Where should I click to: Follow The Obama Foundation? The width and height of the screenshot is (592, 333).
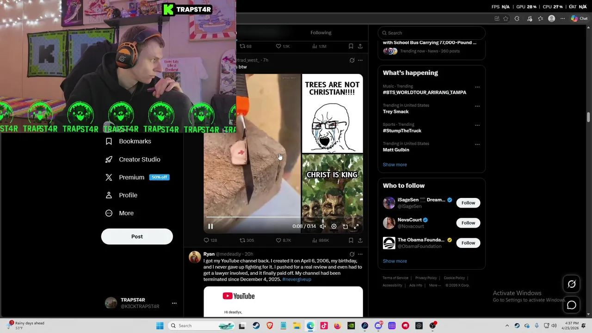pyautogui.click(x=468, y=243)
